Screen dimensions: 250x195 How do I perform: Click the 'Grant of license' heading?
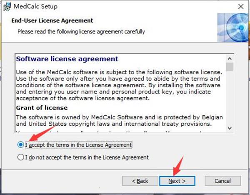[x=42, y=108]
